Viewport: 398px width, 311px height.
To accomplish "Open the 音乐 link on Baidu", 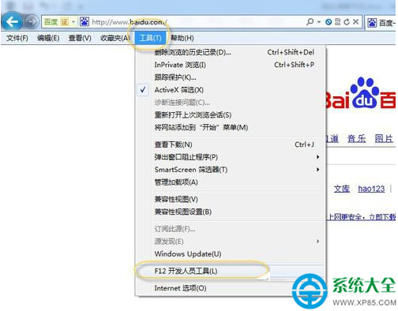I will coord(357,138).
